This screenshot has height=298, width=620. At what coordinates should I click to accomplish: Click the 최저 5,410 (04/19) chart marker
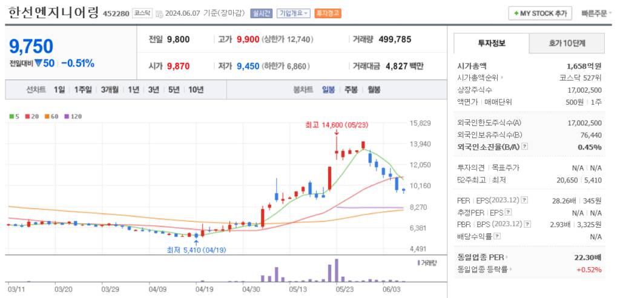pyautogui.click(x=197, y=250)
